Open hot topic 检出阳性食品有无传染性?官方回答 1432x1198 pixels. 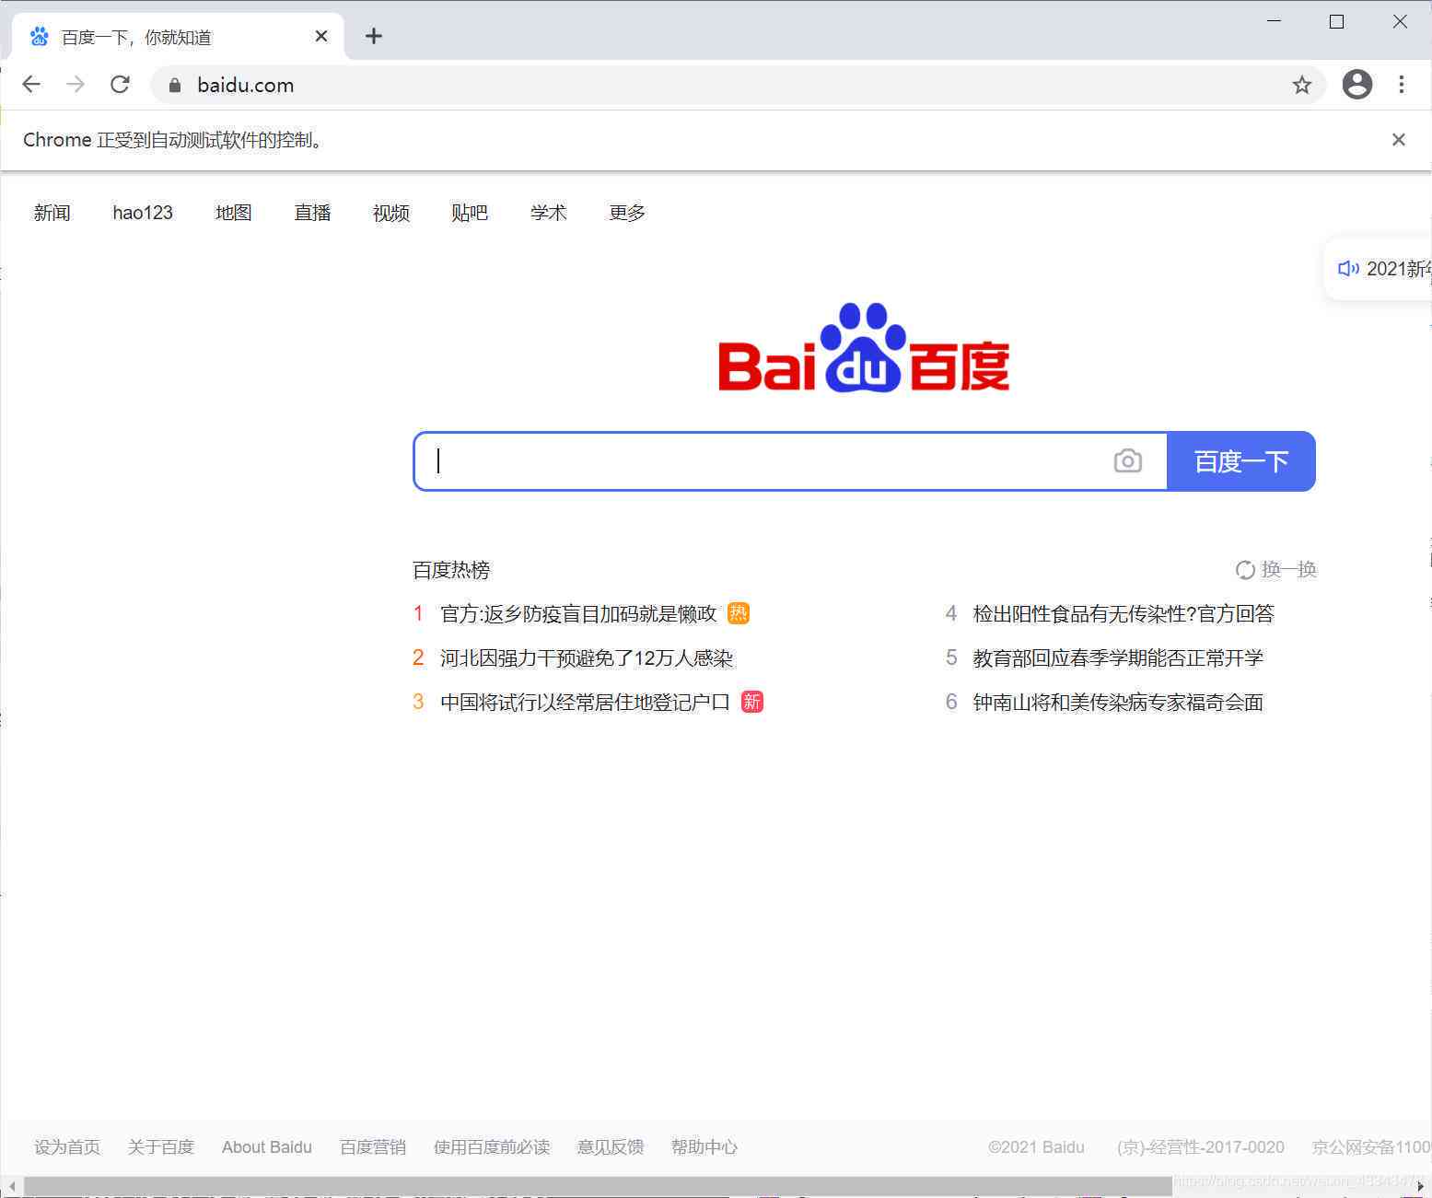pos(1123,613)
